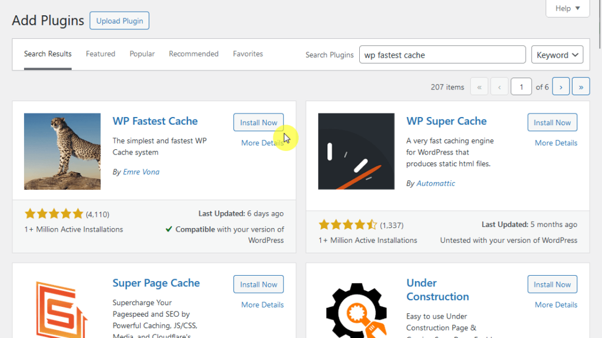
Task: Click the Compatible checkmark icon
Action: [169, 229]
